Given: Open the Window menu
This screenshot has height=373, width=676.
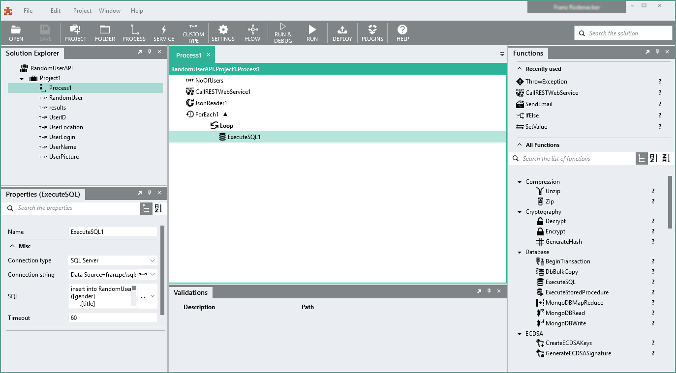Looking at the screenshot, I should click(x=110, y=10).
